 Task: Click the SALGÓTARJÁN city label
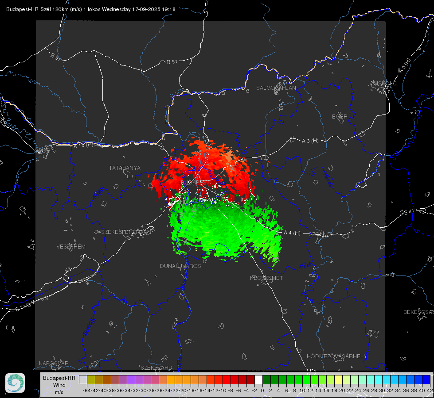click(x=276, y=88)
